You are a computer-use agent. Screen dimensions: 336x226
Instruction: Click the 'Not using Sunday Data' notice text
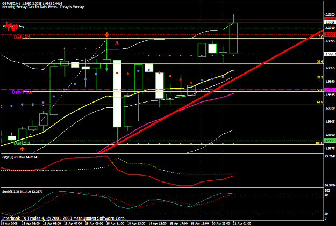click(x=43, y=7)
